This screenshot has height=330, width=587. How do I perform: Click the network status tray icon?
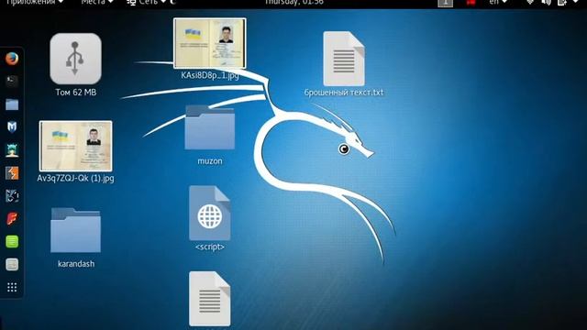pos(530,2)
